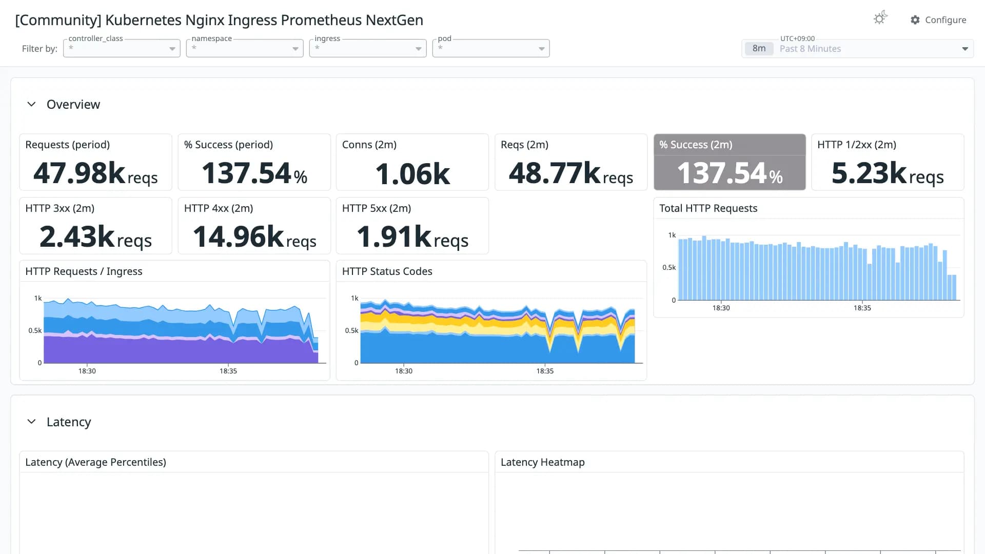Click the HTTP Status Codes title
The image size is (985, 554).
coord(387,271)
